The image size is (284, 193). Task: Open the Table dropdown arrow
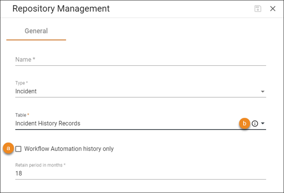pos(263,123)
